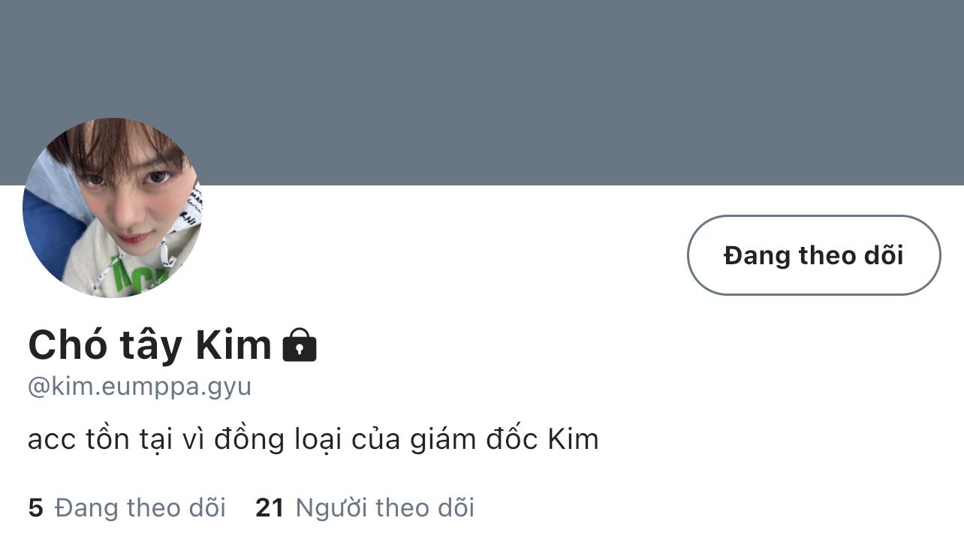Click the followers count number 21
964x542 pixels.
pyautogui.click(x=270, y=508)
